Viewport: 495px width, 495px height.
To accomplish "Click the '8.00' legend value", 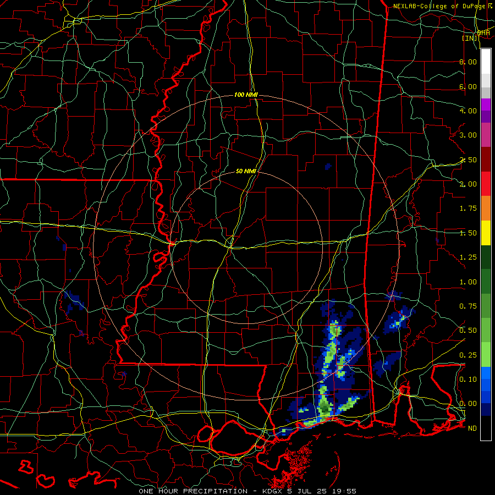I will point(468,62).
